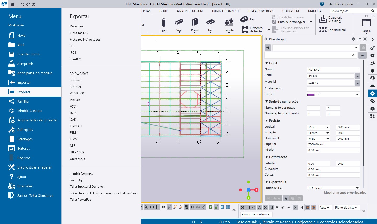Screen dimensions: 377x224
Task: Click the save icon in title bar
Action: 12,4
